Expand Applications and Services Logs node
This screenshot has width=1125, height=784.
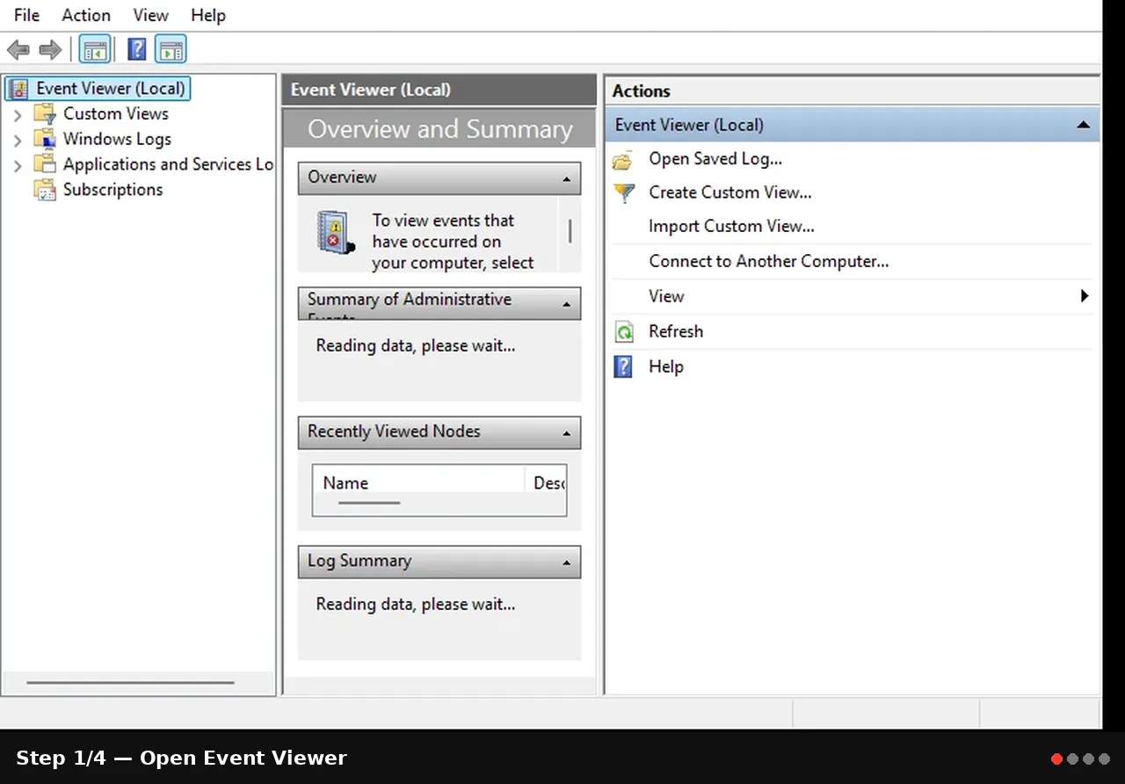[x=18, y=165]
